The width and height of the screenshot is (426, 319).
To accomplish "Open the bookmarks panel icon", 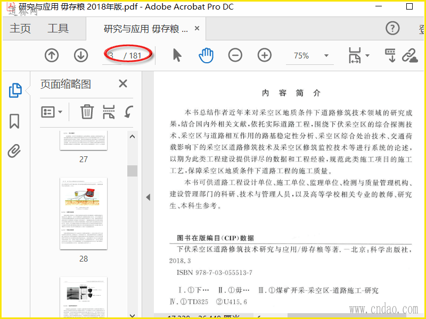I will coord(14,121).
